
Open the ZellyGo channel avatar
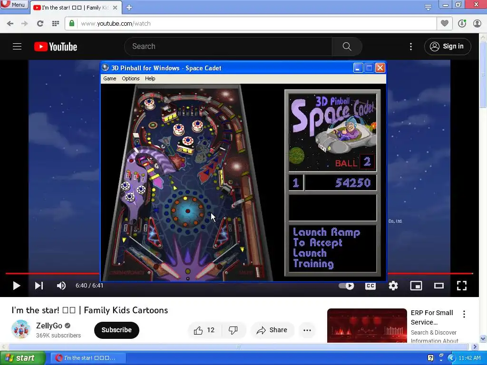(x=21, y=329)
